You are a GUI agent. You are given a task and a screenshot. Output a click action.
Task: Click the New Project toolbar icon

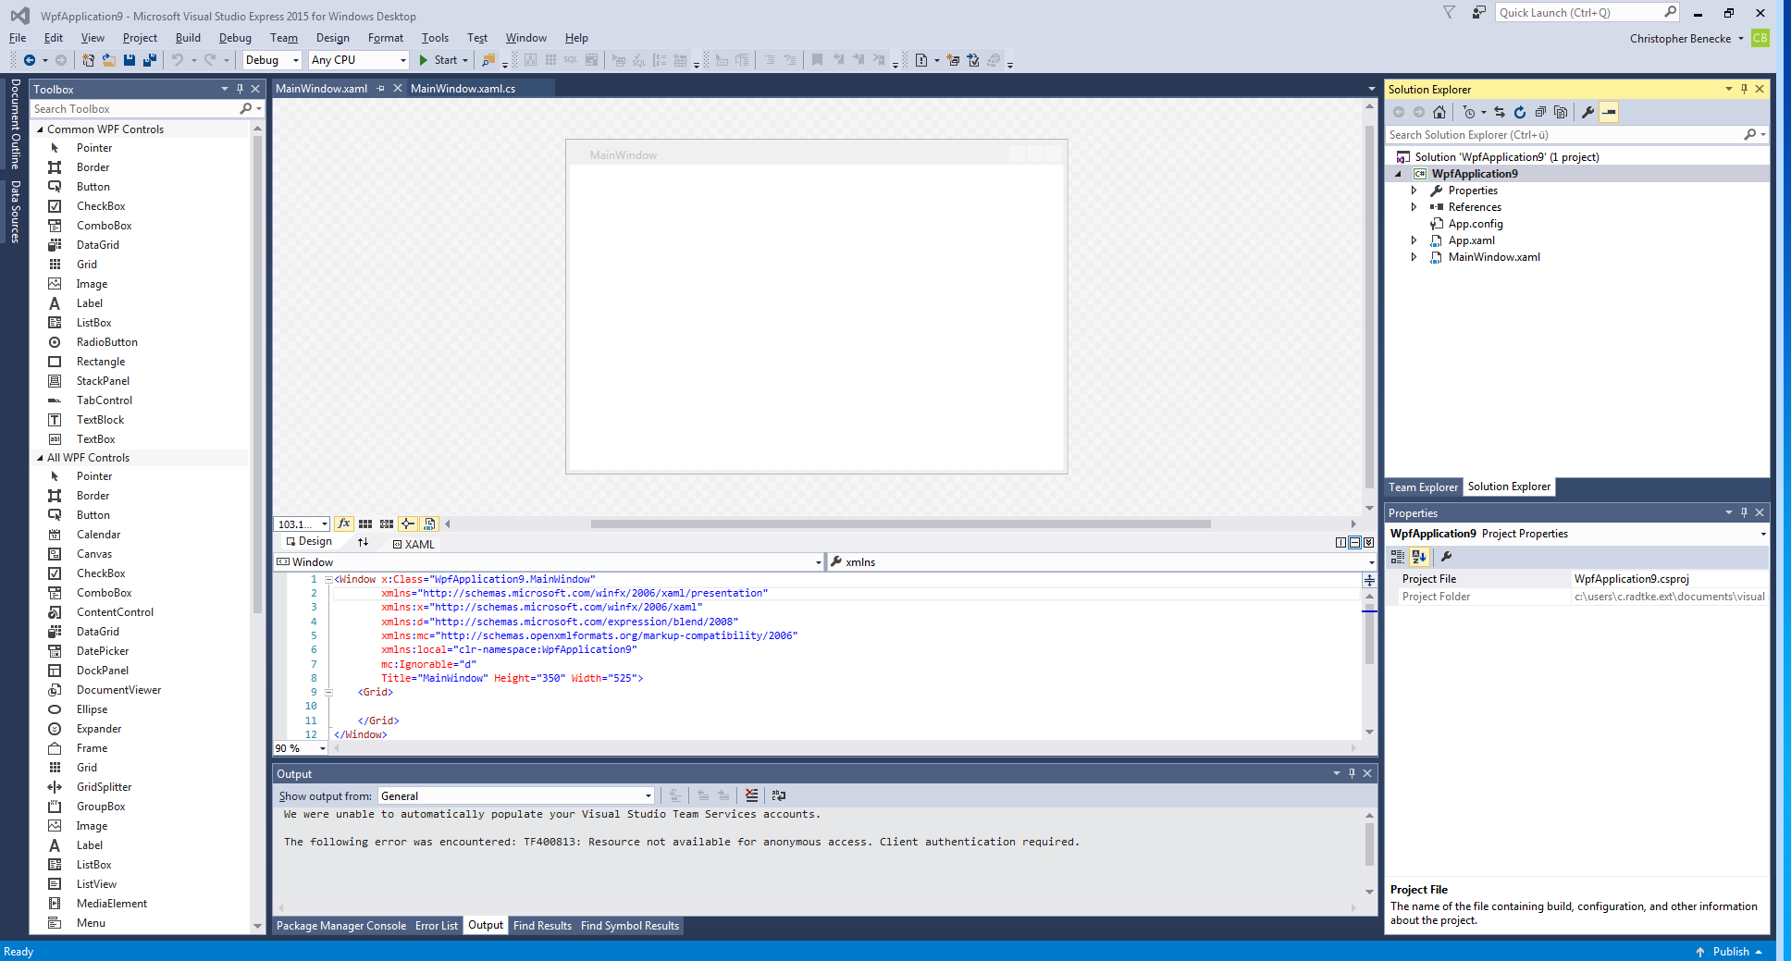point(88,60)
